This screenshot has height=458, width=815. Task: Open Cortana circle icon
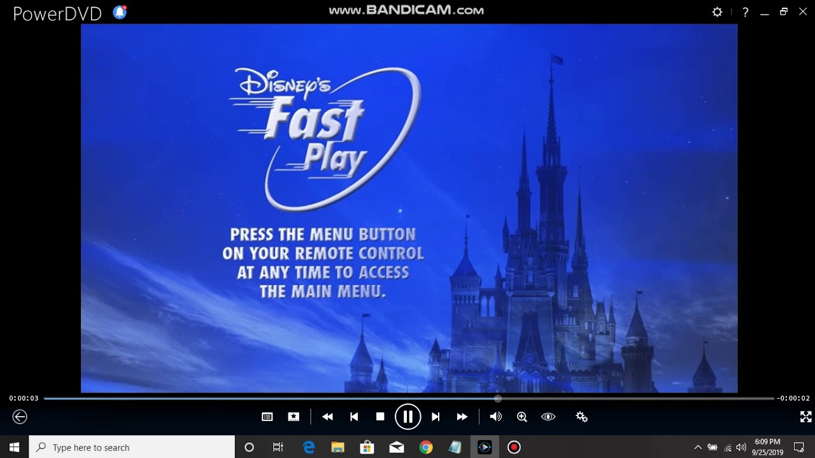249,447
